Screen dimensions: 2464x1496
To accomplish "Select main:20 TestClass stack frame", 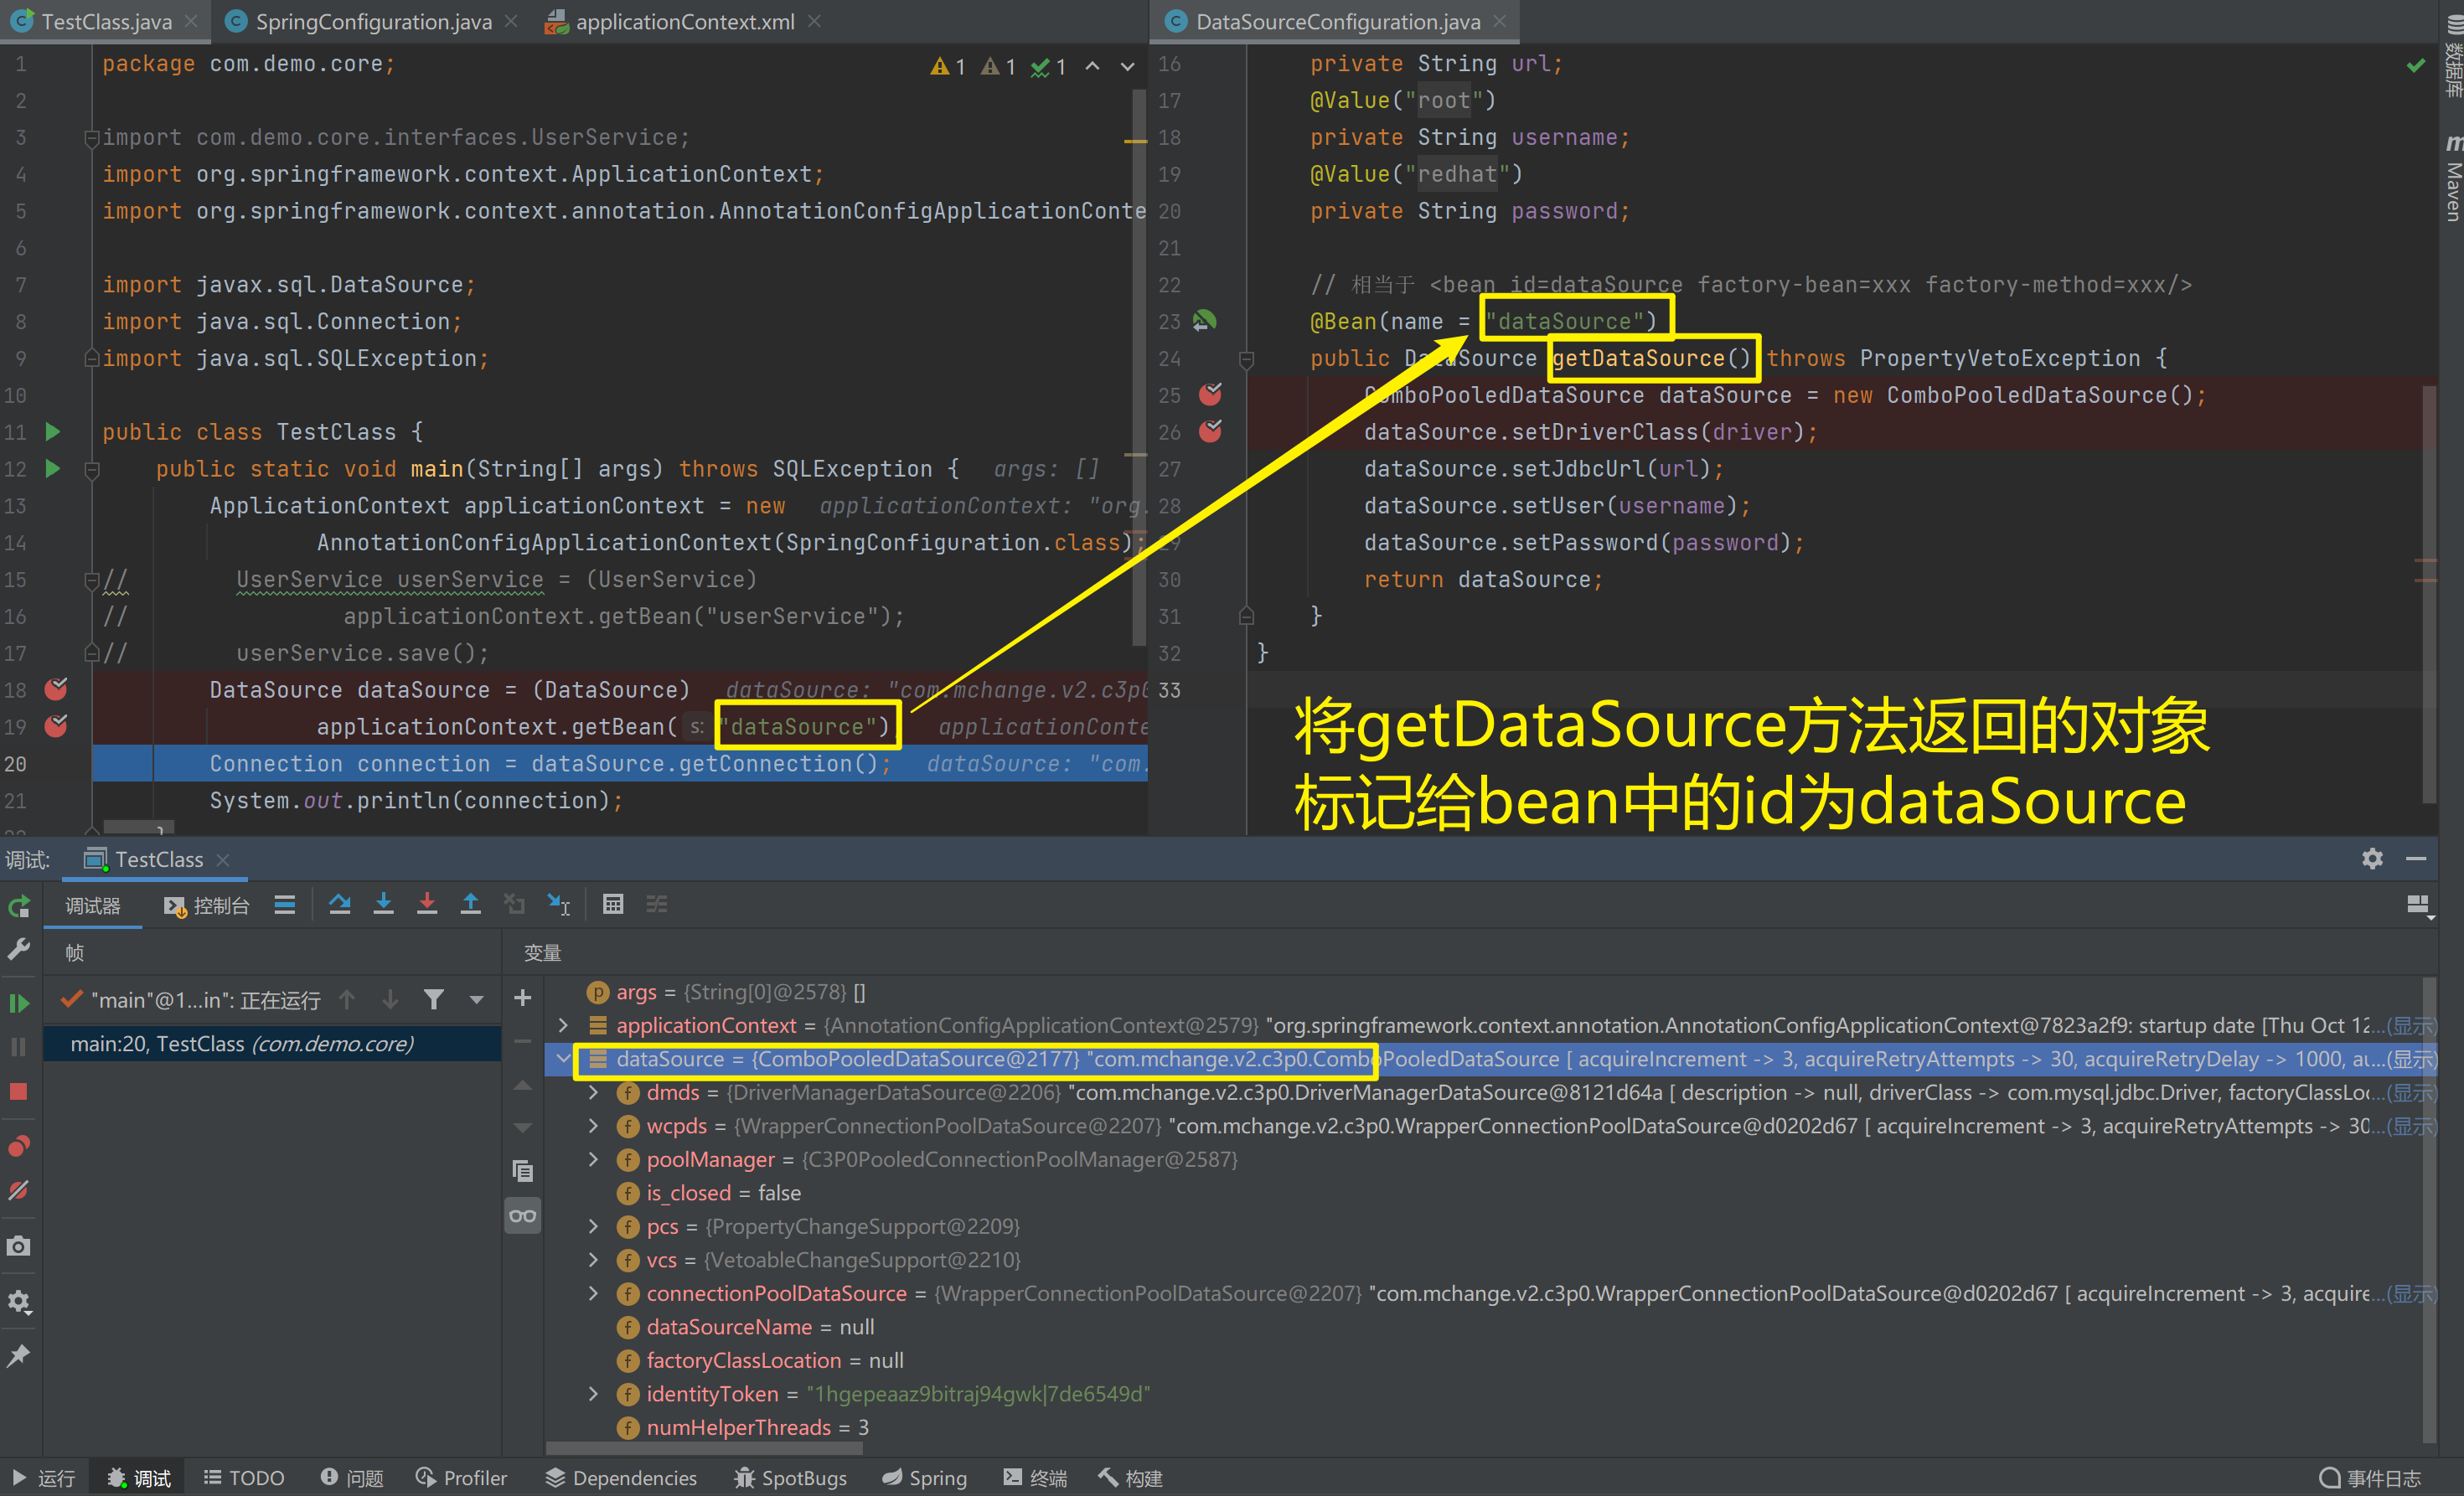I will tap(242, 1043).
